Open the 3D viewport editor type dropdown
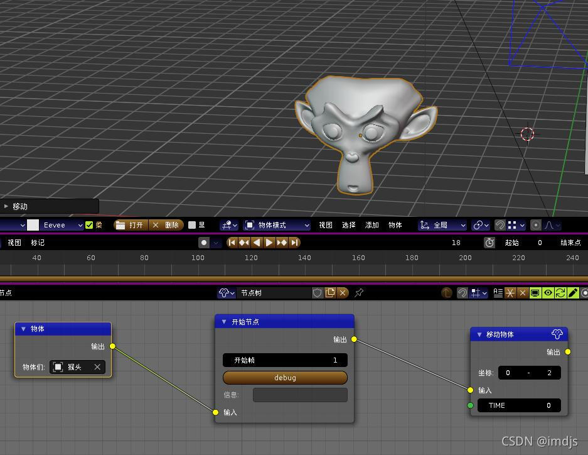The width and height of the screenshot is (588, 455). [229, 225]
